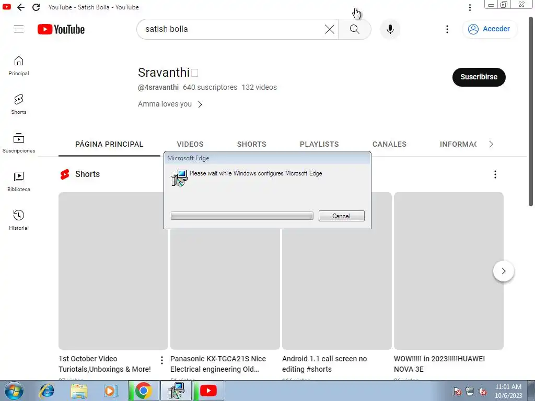Click the Action Center flag tray icon
Viewport: 535px width, 401px height.
click(457, 391)
